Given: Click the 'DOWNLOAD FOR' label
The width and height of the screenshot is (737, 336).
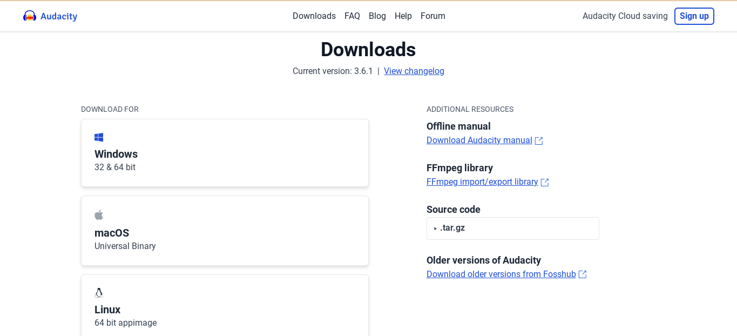Looking at the screenshot, I should pos(110,109).
